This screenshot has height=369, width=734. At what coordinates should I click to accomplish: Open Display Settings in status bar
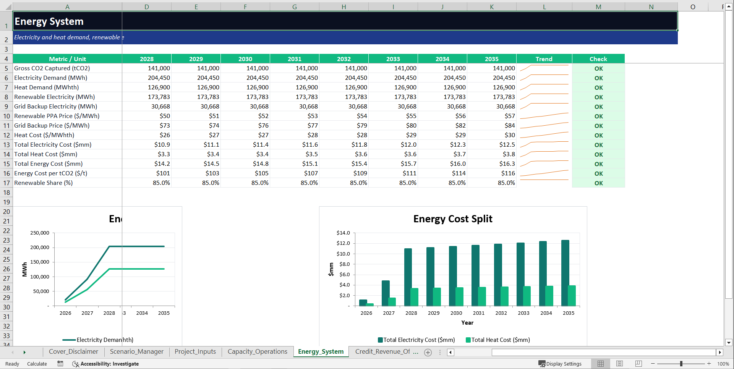click(560, 364)
